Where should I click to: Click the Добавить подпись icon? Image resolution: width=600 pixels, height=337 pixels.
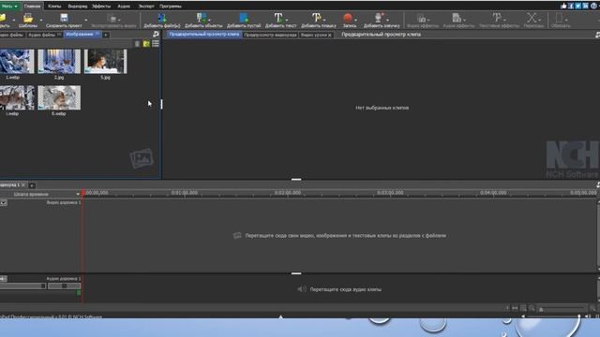click(317, 18)
